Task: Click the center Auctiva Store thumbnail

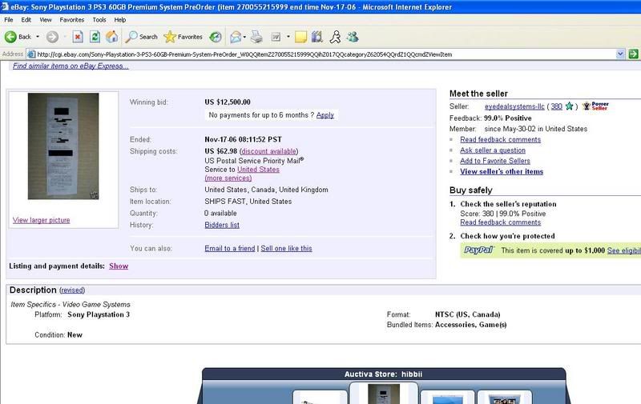Action: 384,394
